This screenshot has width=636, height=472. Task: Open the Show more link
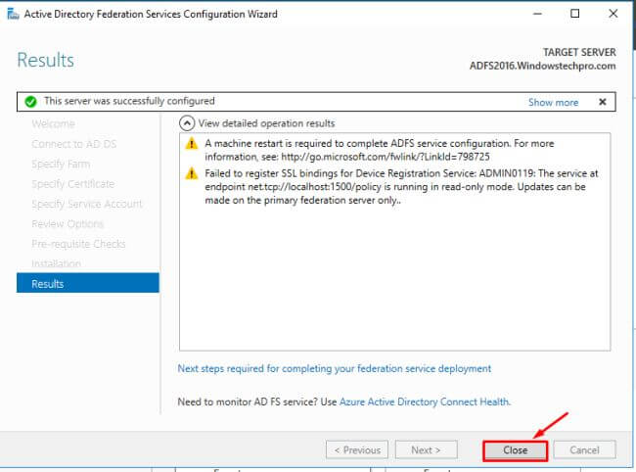[553, 102]
